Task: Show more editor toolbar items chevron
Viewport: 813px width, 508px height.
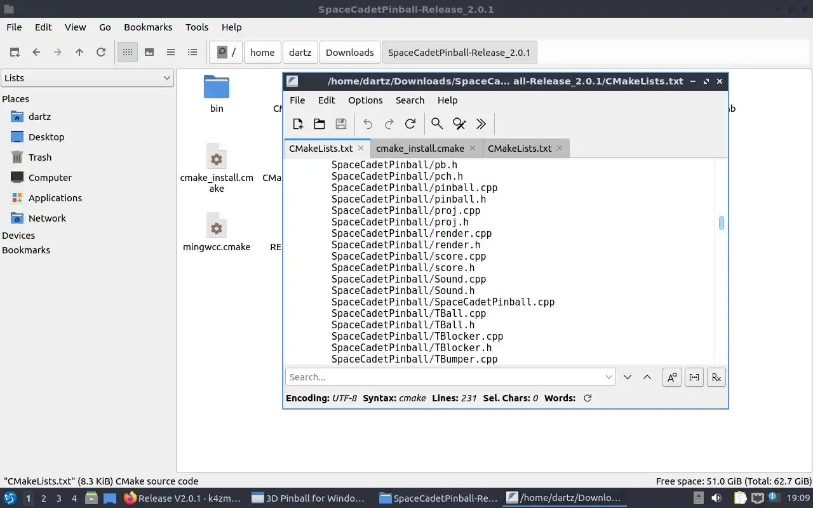Action: pyautogui.click(x=481, y=124)
